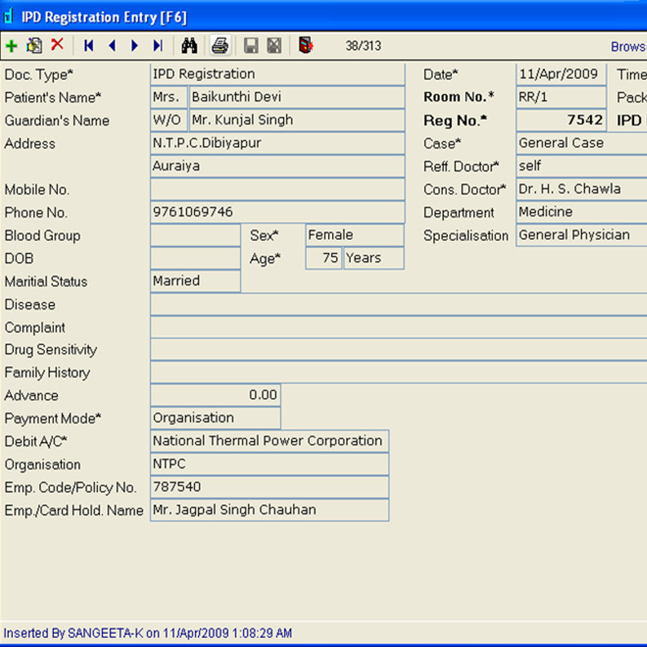Click the bold Reg No.* label
Image resolution: width=647 pixels, height=647 pixels.
tap(455, 121)
